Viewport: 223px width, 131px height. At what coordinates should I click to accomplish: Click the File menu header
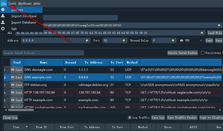(4, 3)
